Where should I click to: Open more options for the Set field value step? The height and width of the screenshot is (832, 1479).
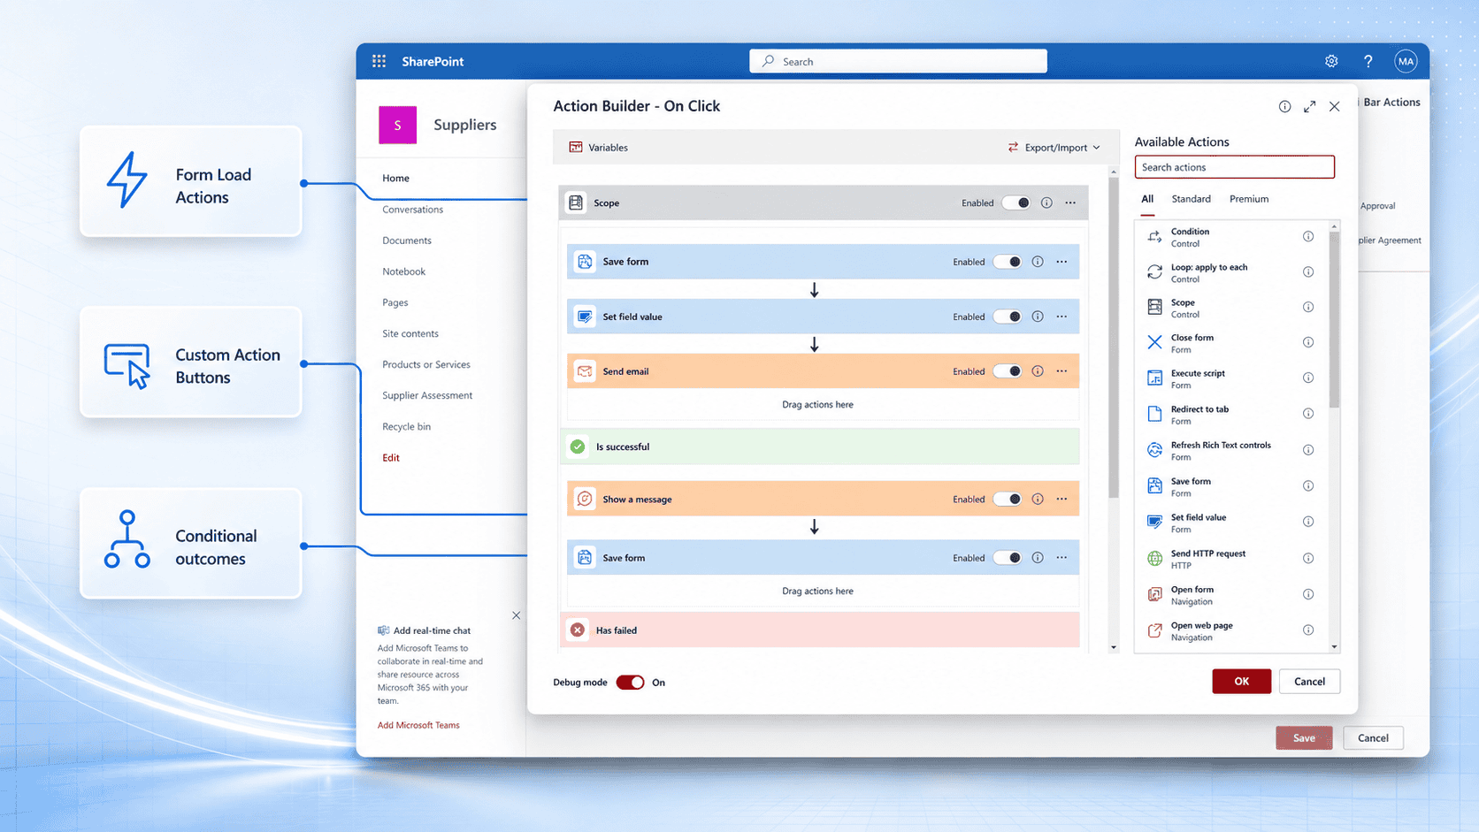1061,317
